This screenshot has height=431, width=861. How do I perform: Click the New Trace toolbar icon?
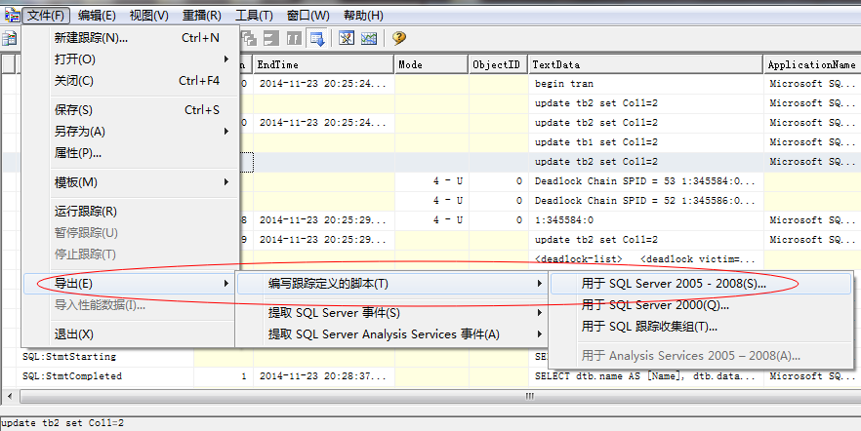(10, 38)
